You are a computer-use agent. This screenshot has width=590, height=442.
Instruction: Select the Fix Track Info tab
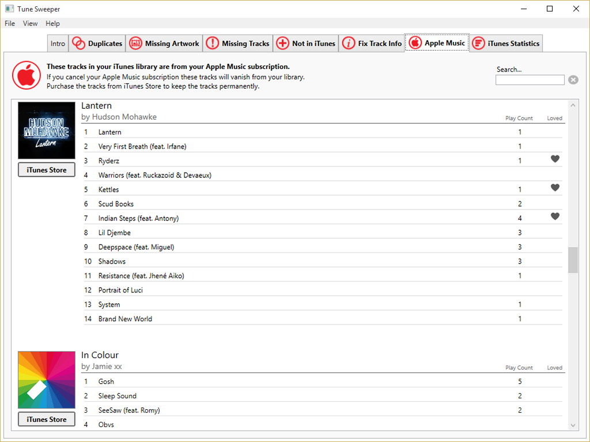(x=372, y=43)
